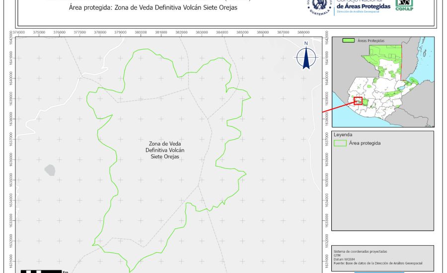
Task: Click the Área protegida legend text
Action: click(x=365, y=143)
